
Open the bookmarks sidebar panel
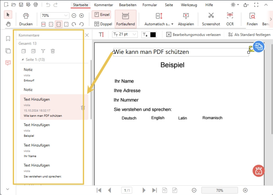click(x=8, y=39)
